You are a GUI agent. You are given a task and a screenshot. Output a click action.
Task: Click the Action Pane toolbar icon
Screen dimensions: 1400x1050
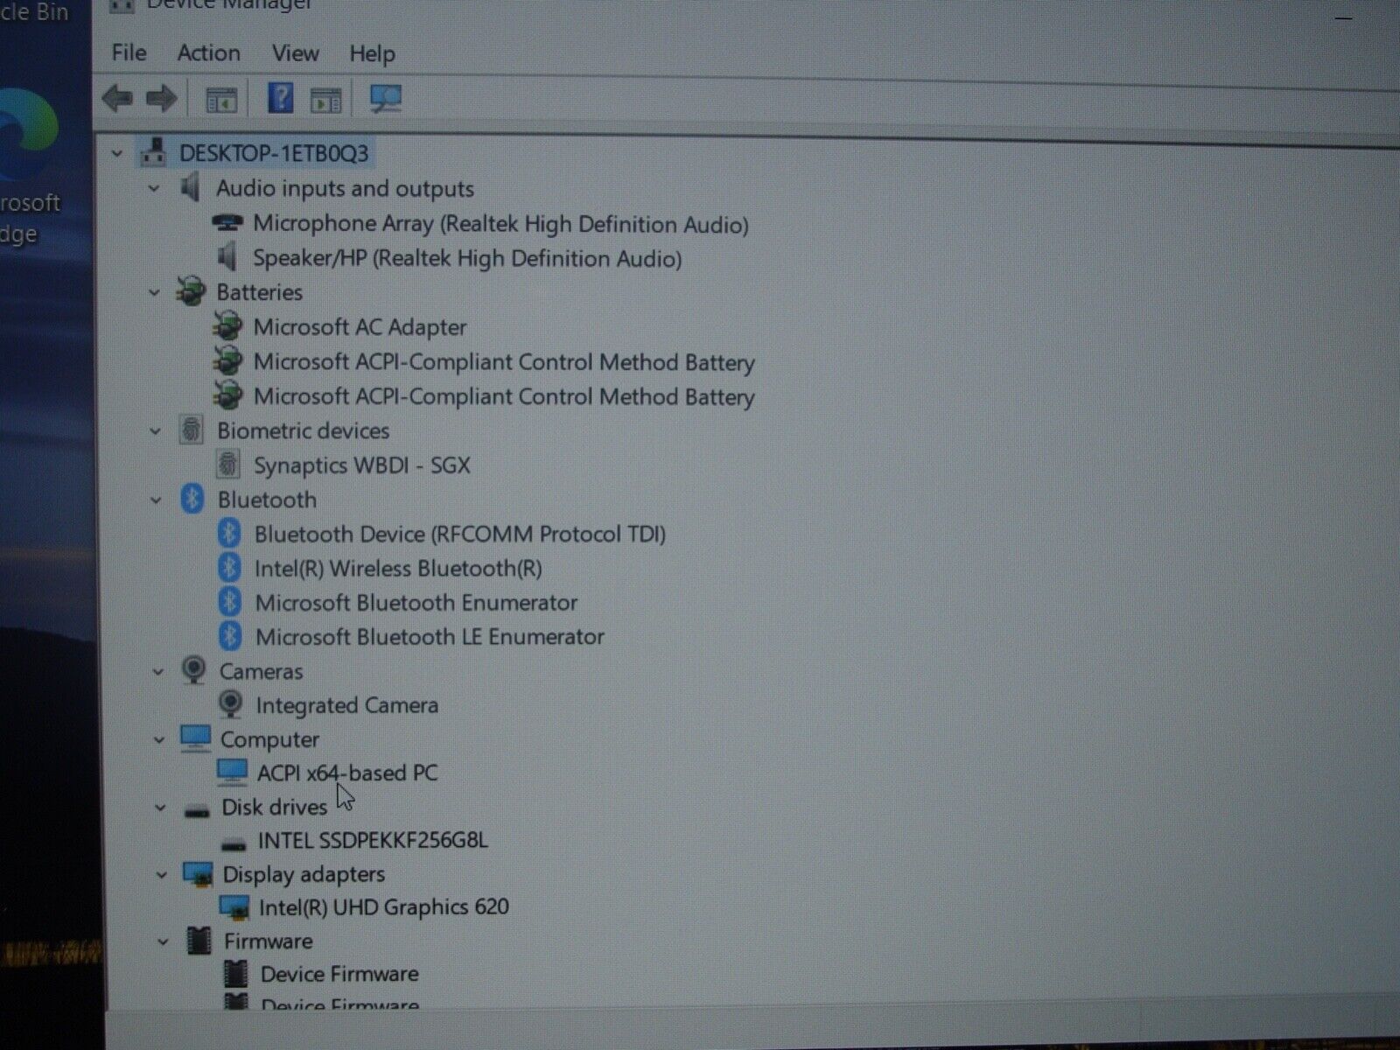tap(326, 101)
